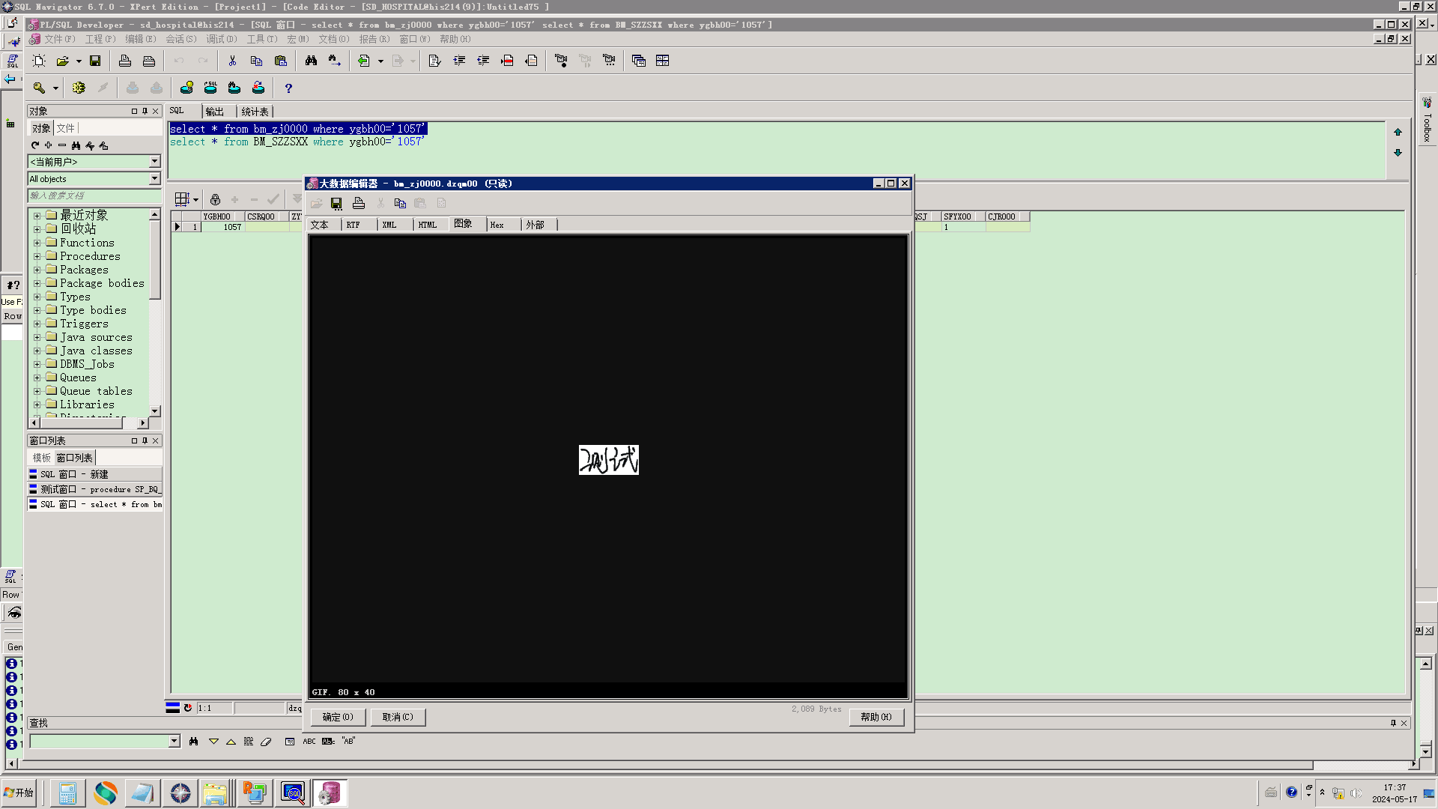Click the Help question mark toolbar icon
Viewport: 1438px width, 809px height.
pos(288,88)
